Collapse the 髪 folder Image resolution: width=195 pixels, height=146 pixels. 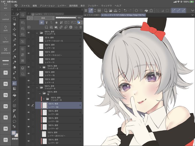click(x=40, y=93)
